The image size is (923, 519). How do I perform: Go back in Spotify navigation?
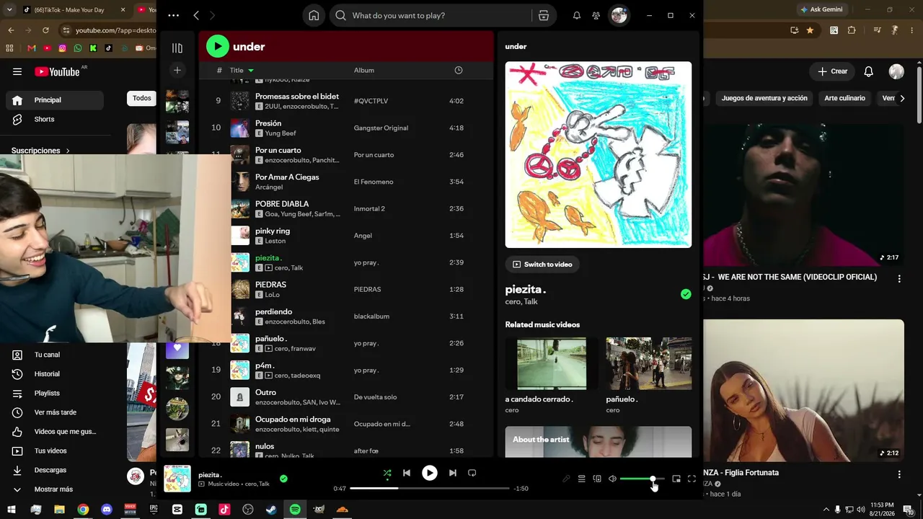click(x=196, y=15)
